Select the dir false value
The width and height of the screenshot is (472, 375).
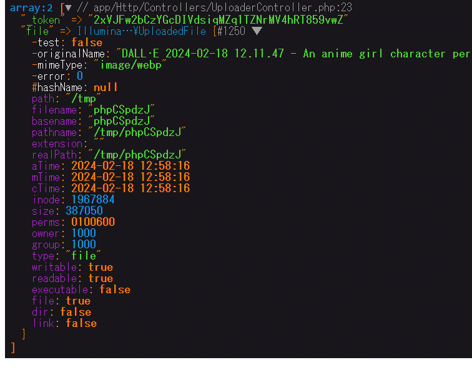[x=76, y=312]
